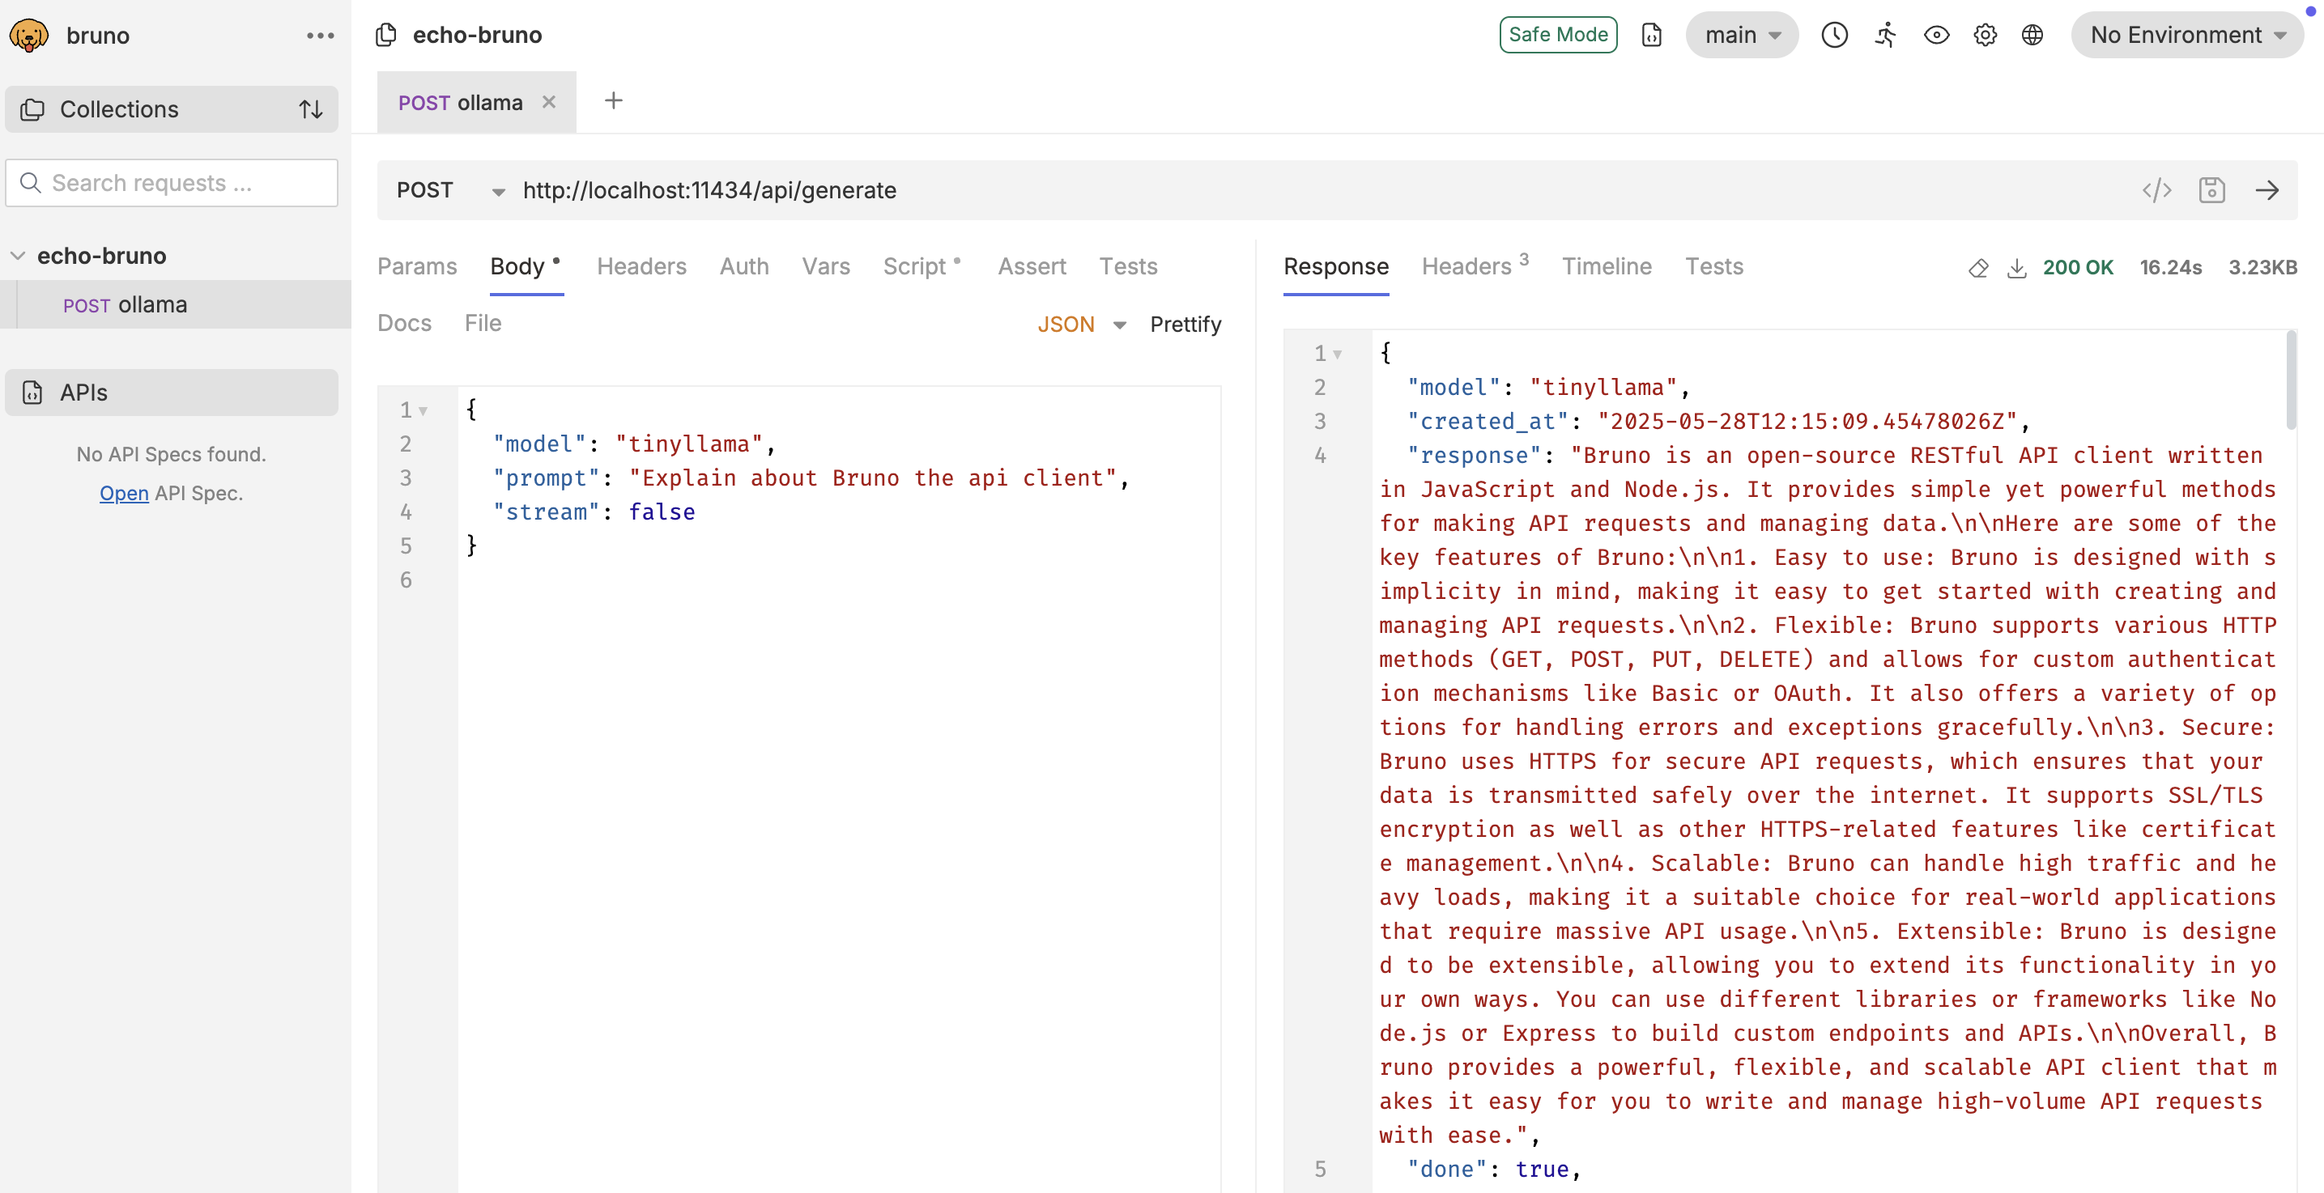Open the request Headers tab
The width and height of the screenshot is (2324, 1193).
coord(641,266)
